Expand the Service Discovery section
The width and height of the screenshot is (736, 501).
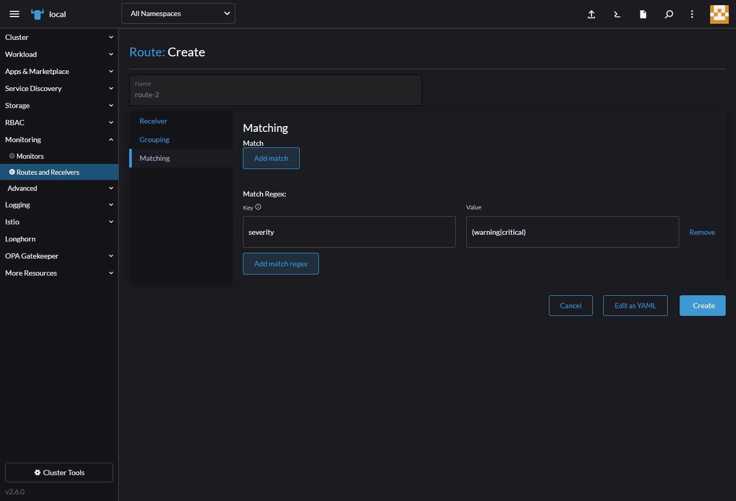pos(59,88)
